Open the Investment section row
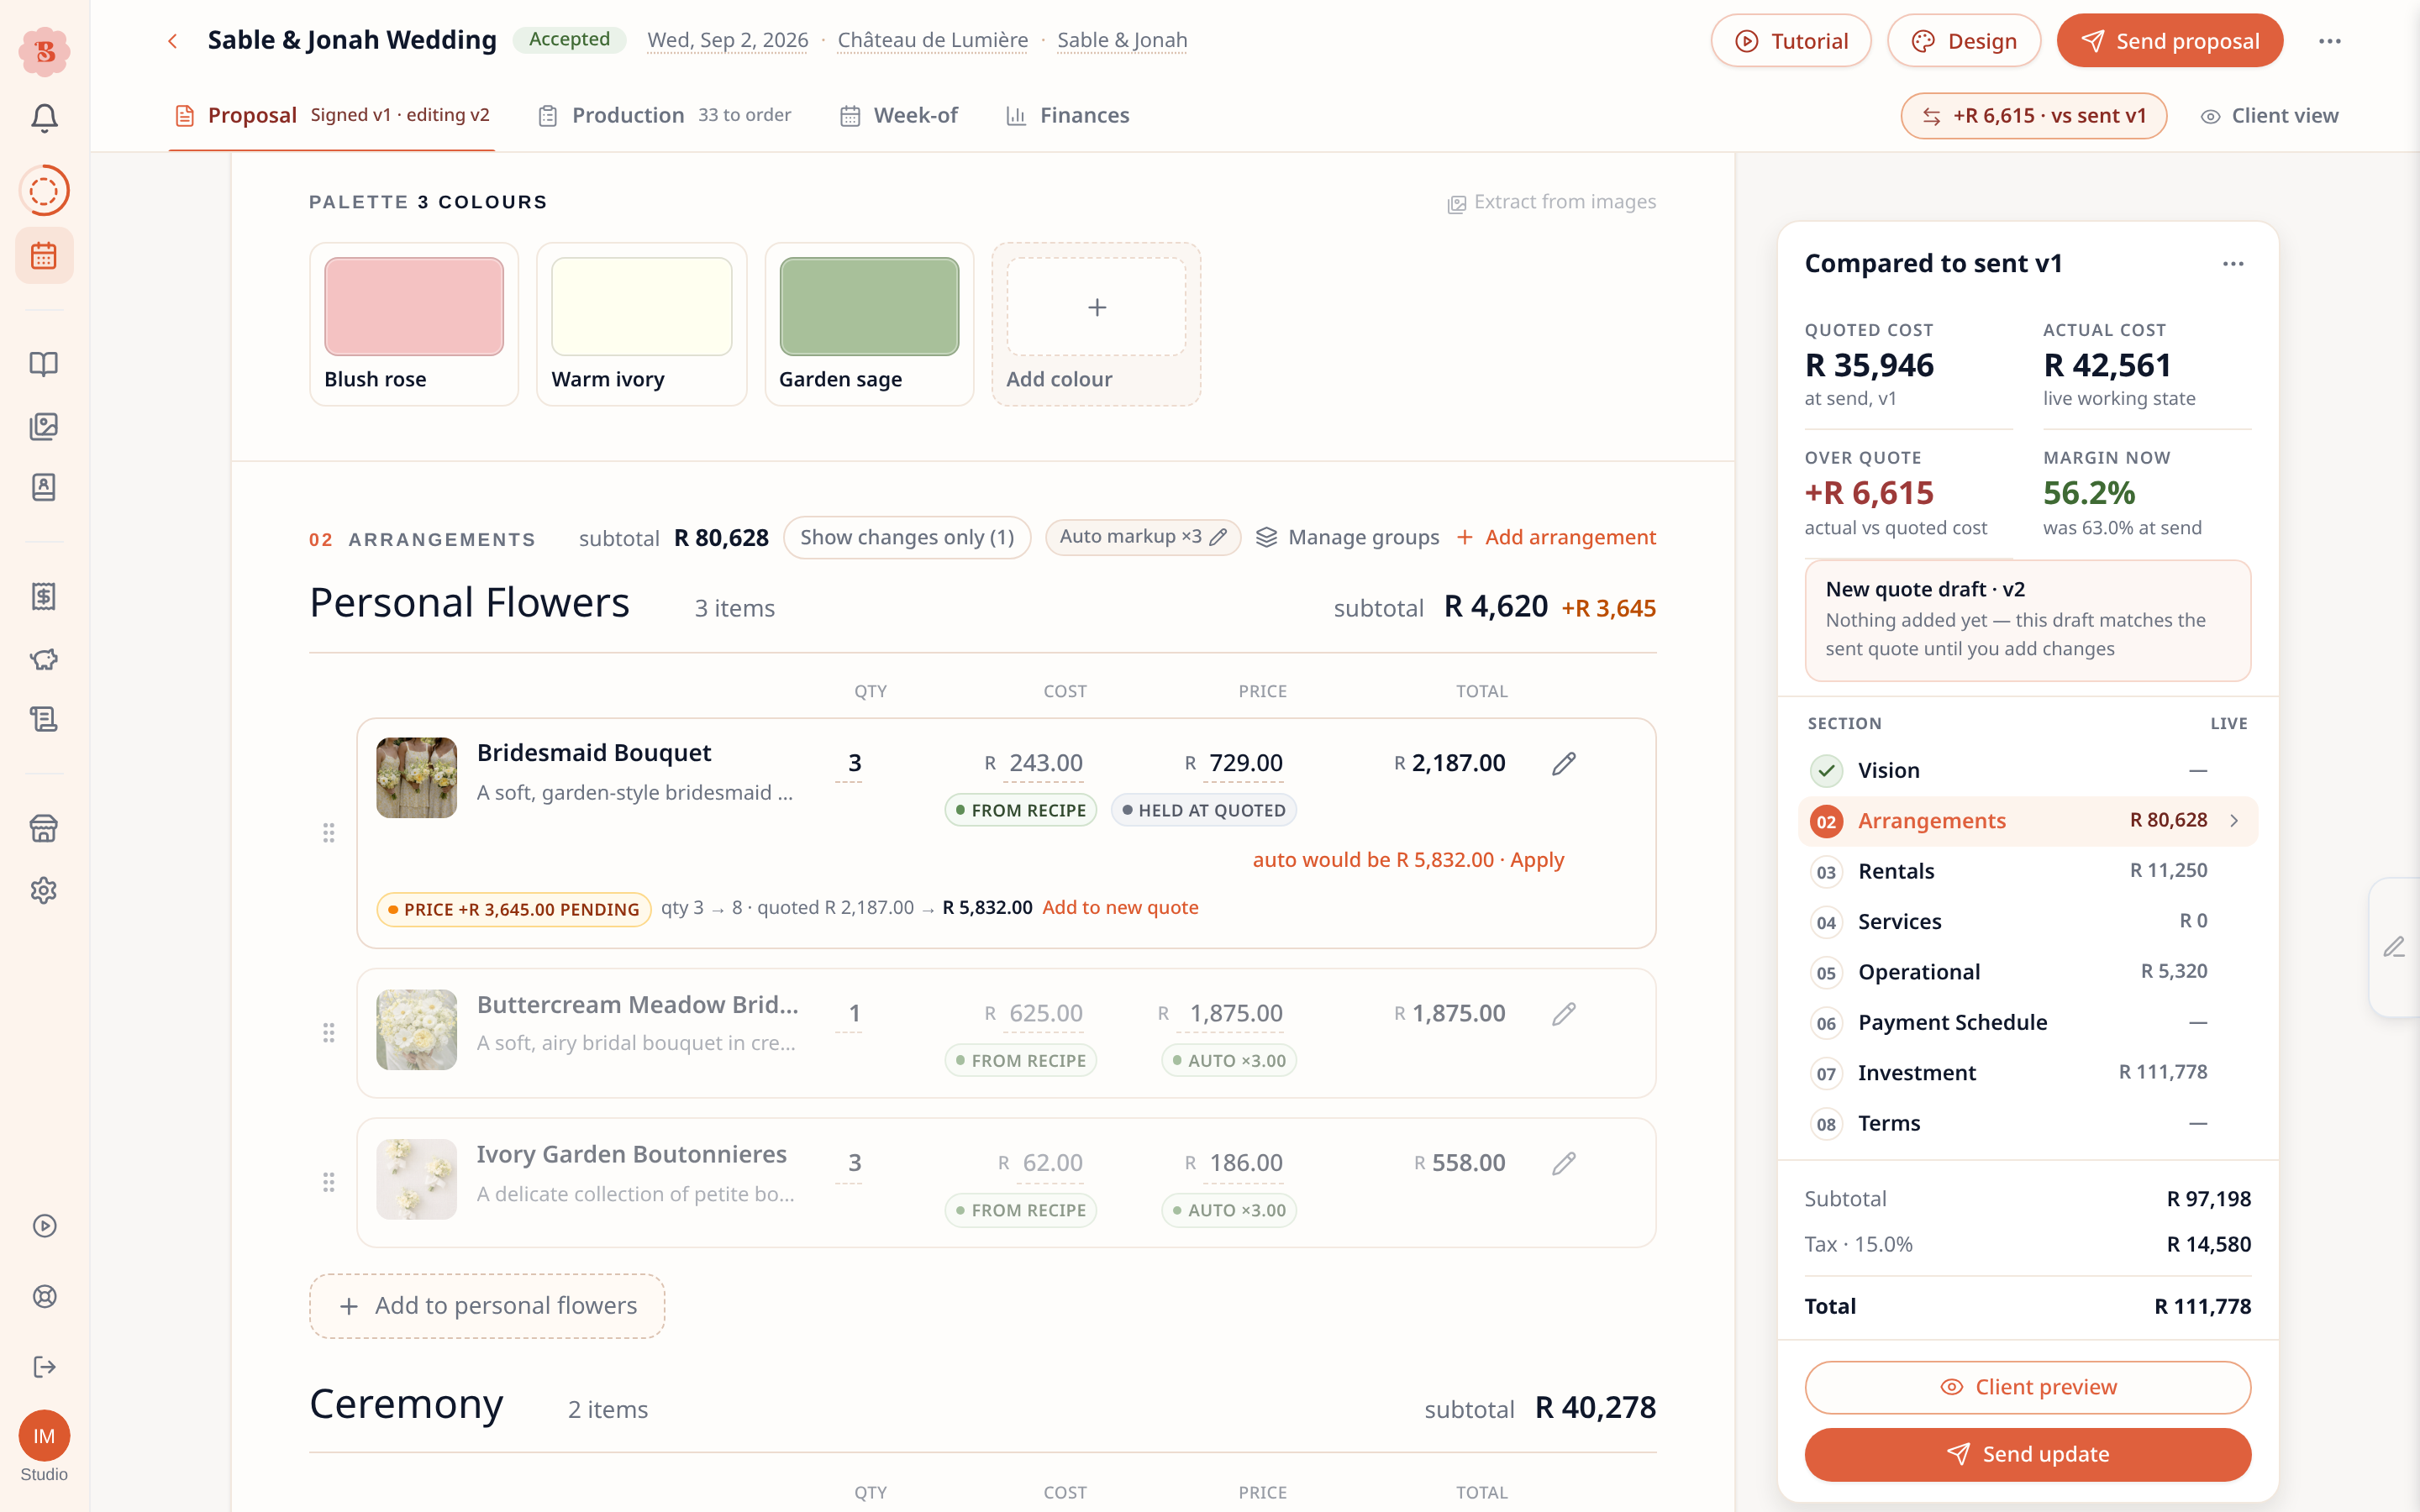The image size is (2420, 1512). pos(2026,1073)
